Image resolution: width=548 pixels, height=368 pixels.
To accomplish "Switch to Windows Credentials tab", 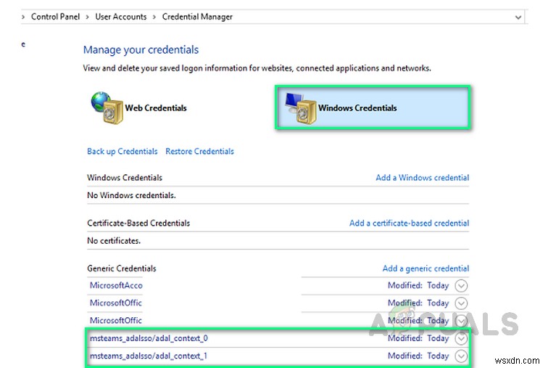I will pos(357,108).
